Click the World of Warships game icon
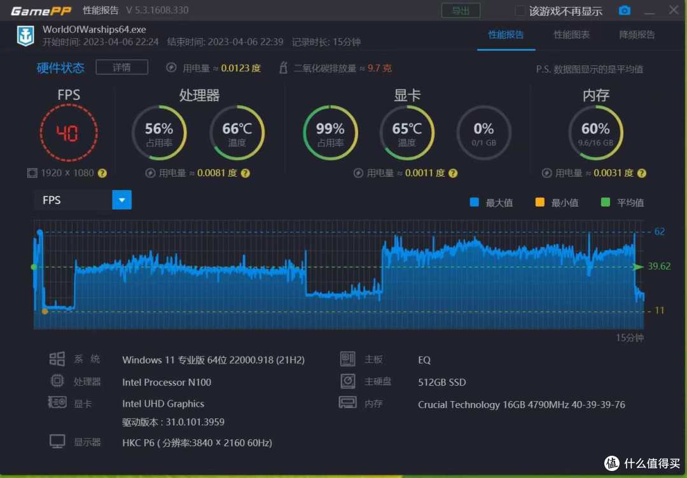The width and height of the screenshot is (687, 478). point(25,36)
